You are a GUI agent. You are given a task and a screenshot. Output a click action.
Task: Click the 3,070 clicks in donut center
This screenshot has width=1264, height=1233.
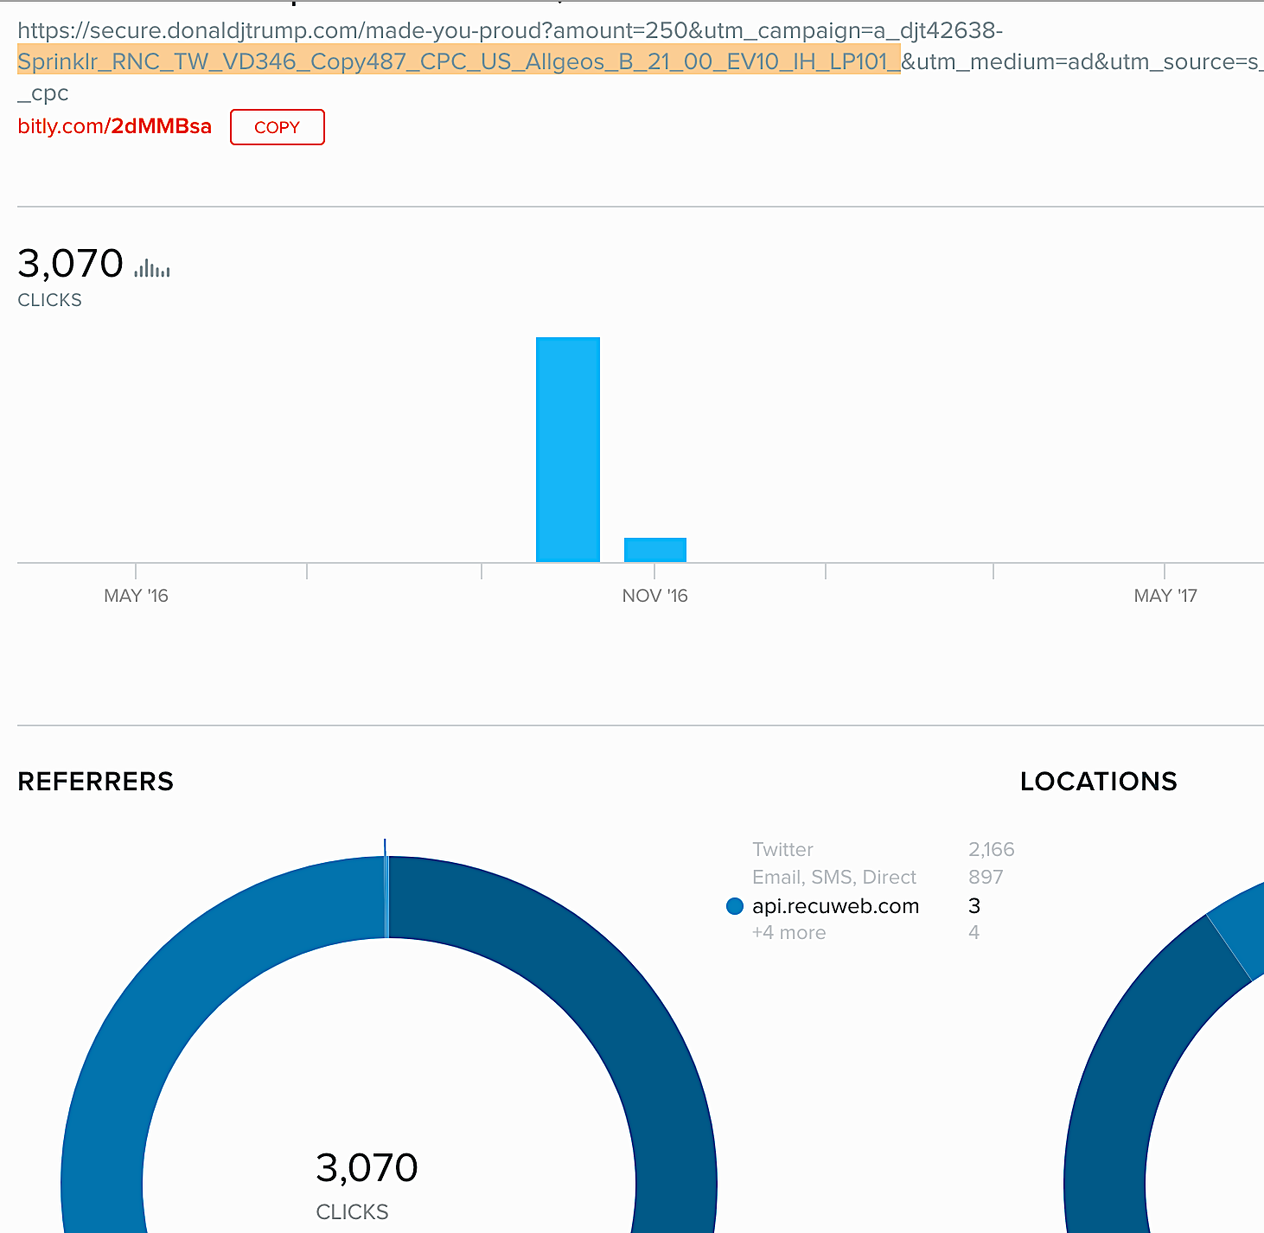(x=367, y=1168)
